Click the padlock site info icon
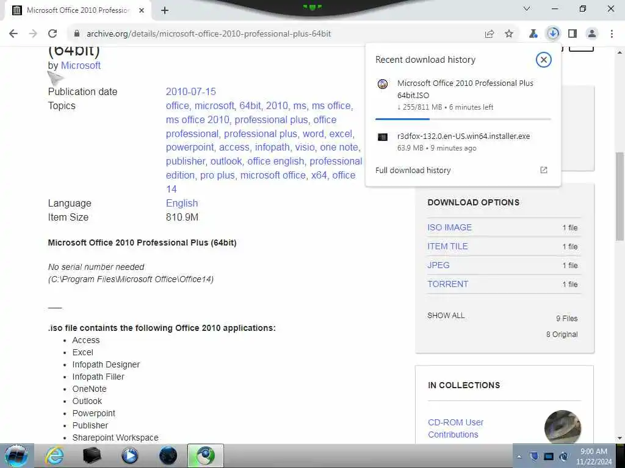Viewport: 625px width, 468px height. point(76,34)
